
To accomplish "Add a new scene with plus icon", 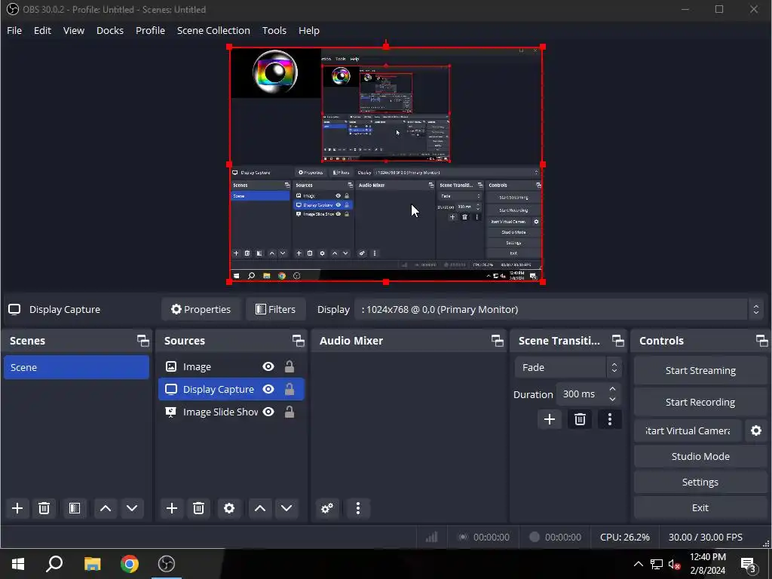I will click(x=17, y=508).
